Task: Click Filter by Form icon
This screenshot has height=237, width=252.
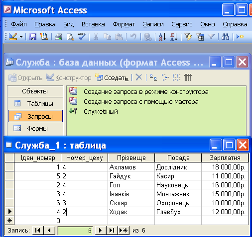Action: pyautogui.click(x=200, y=37)
